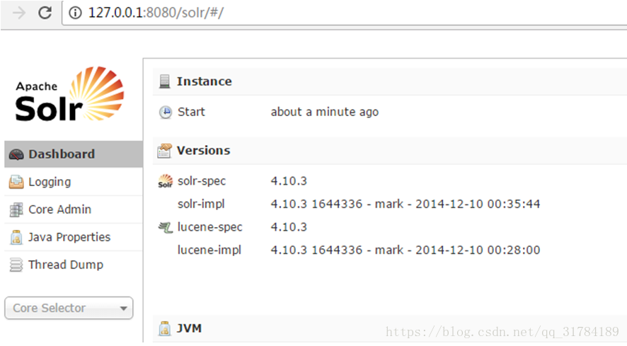Reload the page with the refresh button
Screen dimensions: 627x346
click(45, 13)
